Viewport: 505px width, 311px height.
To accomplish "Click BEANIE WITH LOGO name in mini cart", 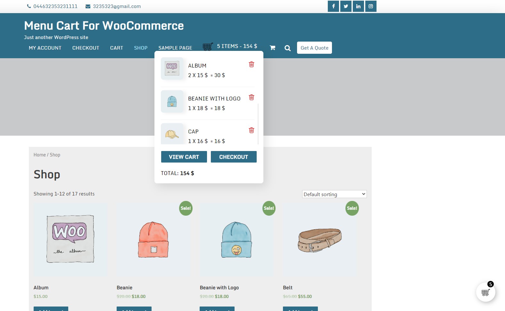I will coord(214,99).
